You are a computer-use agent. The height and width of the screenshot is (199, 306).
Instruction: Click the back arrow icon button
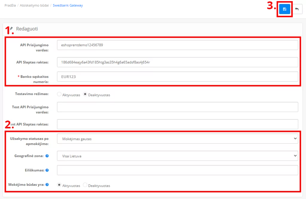[297, 9]
